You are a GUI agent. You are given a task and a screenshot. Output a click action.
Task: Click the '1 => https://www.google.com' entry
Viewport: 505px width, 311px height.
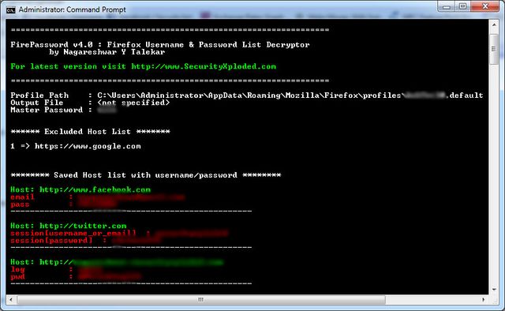(76, 146)
